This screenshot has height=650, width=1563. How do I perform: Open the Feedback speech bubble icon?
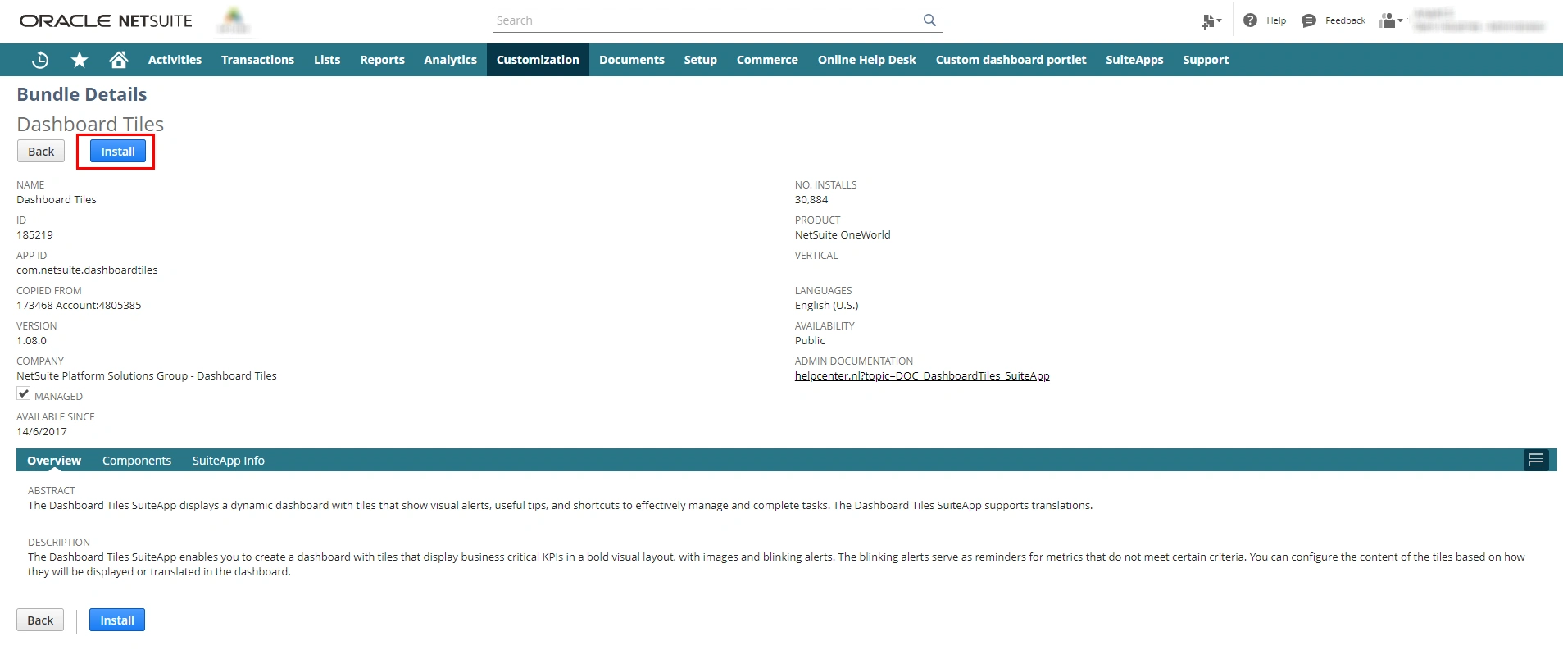click(1309, 20)
